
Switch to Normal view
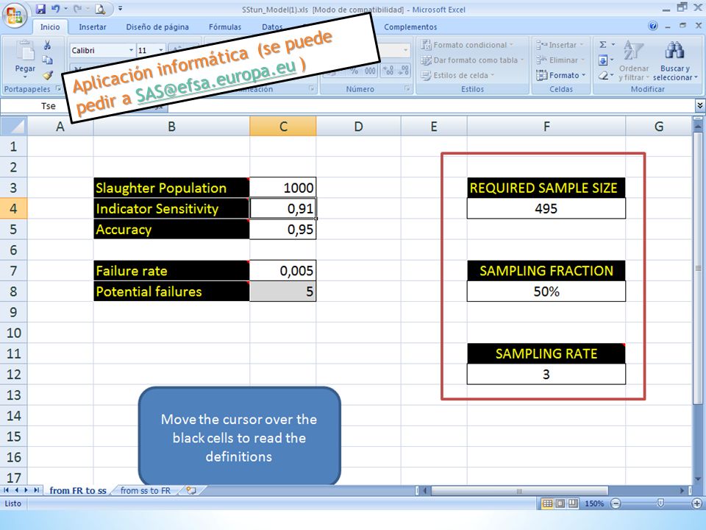click(547, 504)
